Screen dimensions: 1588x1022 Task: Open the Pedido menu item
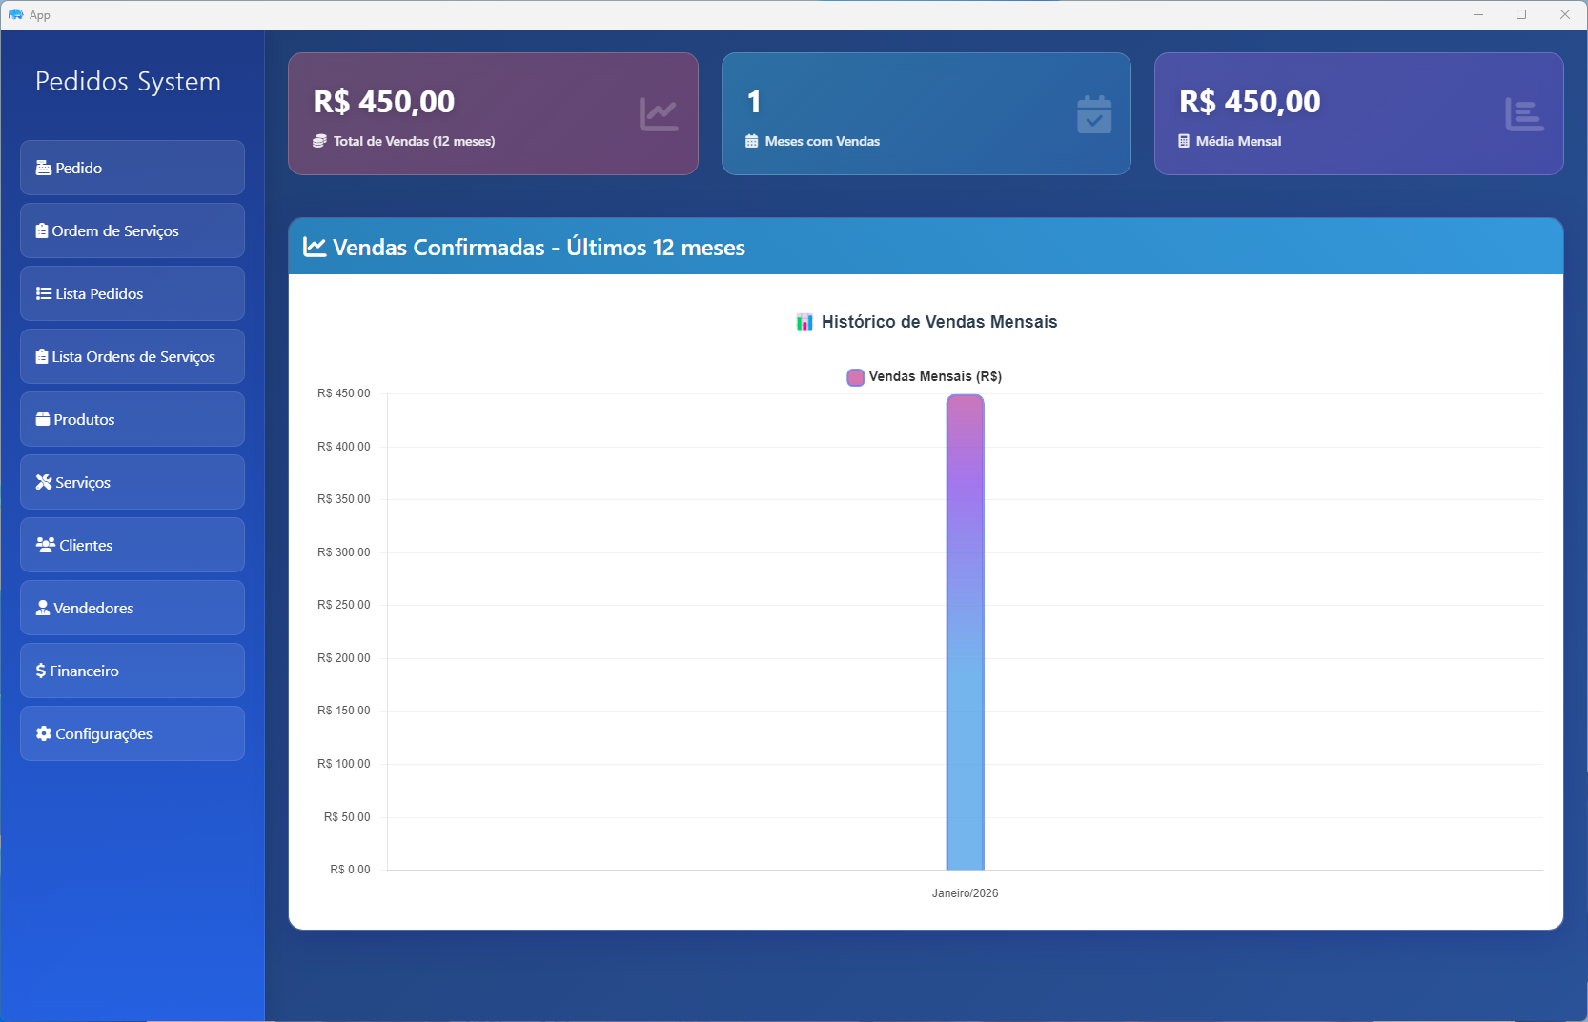click(132, 168)
